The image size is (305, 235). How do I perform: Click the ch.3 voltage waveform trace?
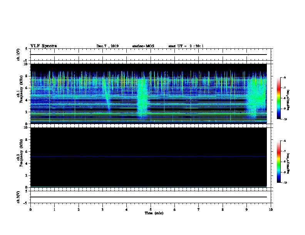[x=149, y=197]
